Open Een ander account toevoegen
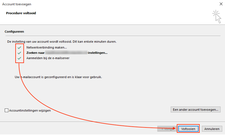Screen dimensions: 225x135 pos(195,110)
